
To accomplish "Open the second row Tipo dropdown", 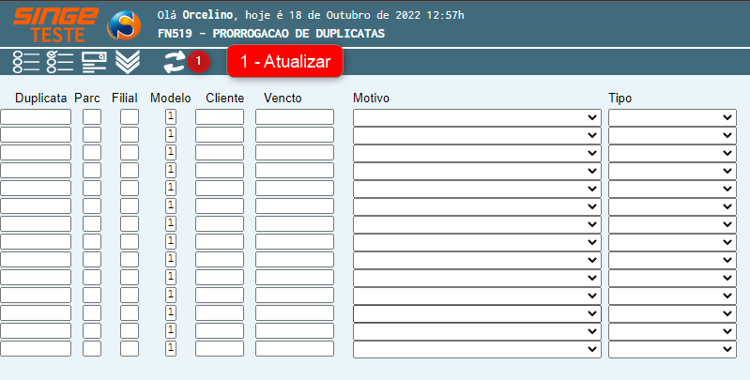I will pos(672,135).
